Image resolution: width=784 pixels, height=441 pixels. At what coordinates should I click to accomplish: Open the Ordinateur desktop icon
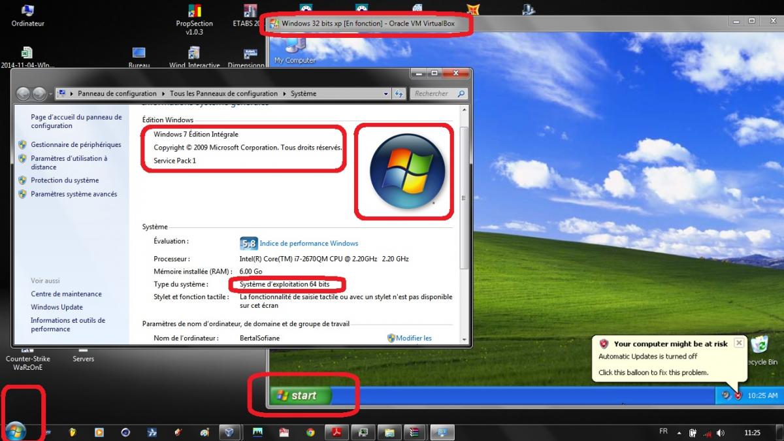pos(27,16)
